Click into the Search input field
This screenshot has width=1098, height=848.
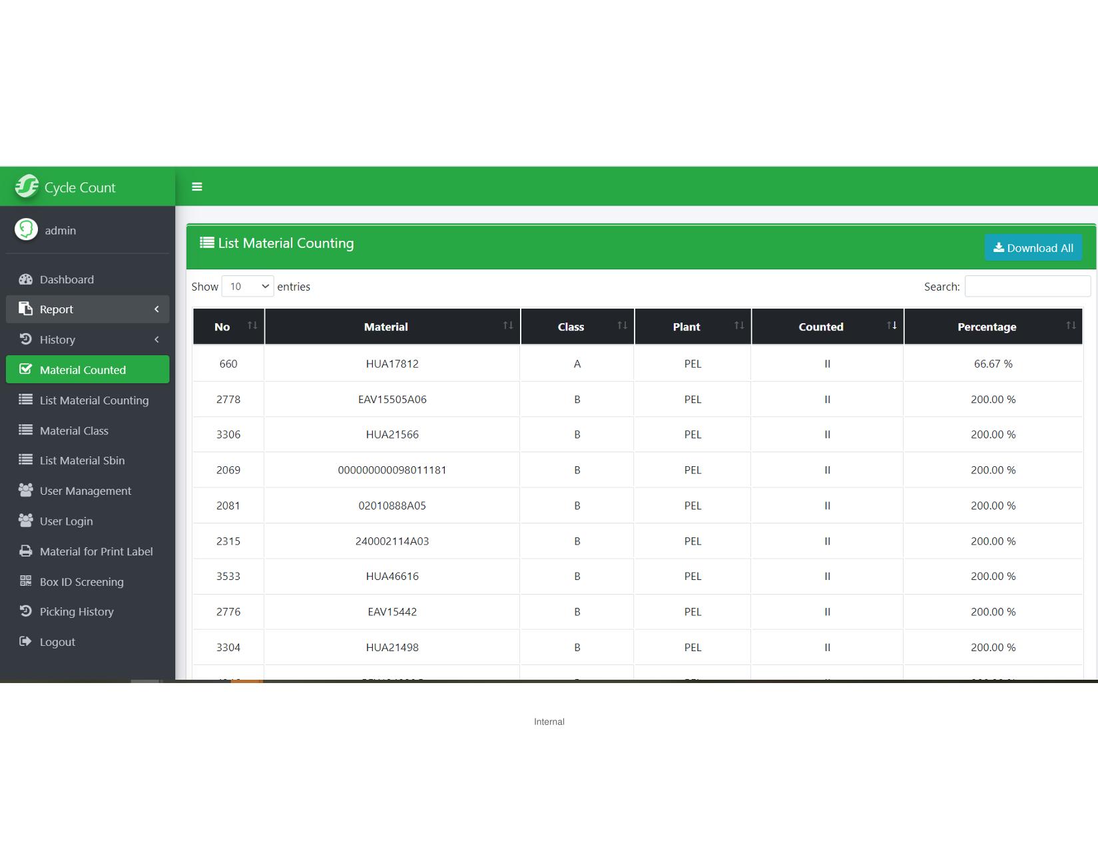1027,287
